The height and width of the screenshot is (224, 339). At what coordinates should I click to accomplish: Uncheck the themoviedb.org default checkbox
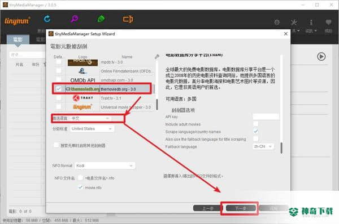tap(58, 89)
